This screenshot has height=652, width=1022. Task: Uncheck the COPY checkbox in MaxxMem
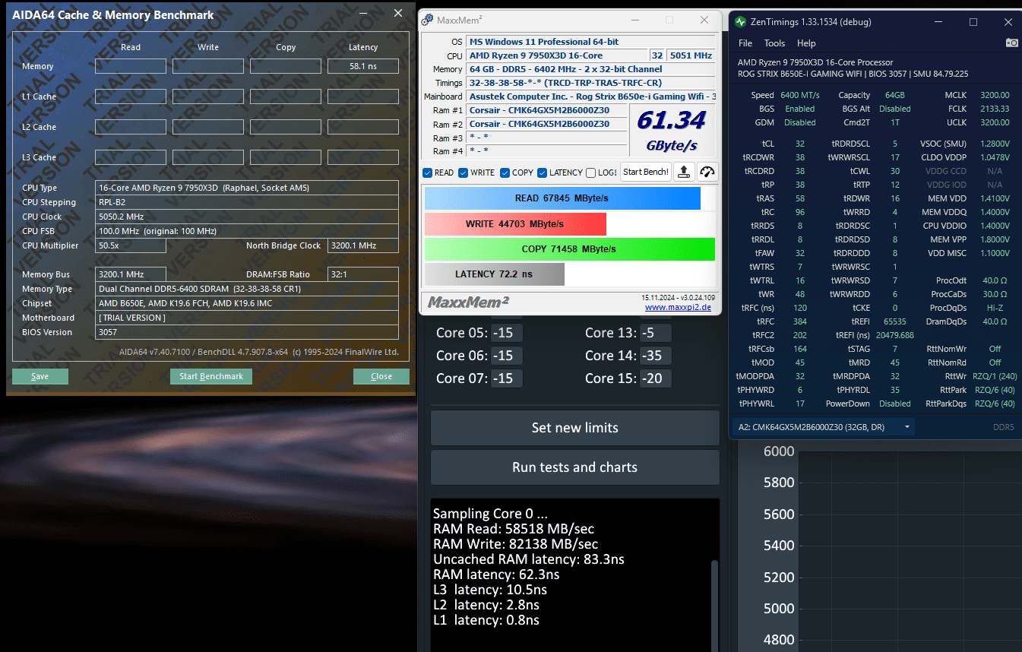tap(505, 172)
